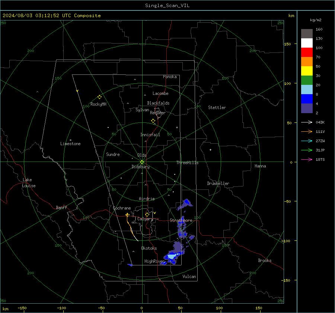This screenshot has width=335, height=313.
Task: Click the yellow 30-50 color swatch
Action: coord(307,71)
